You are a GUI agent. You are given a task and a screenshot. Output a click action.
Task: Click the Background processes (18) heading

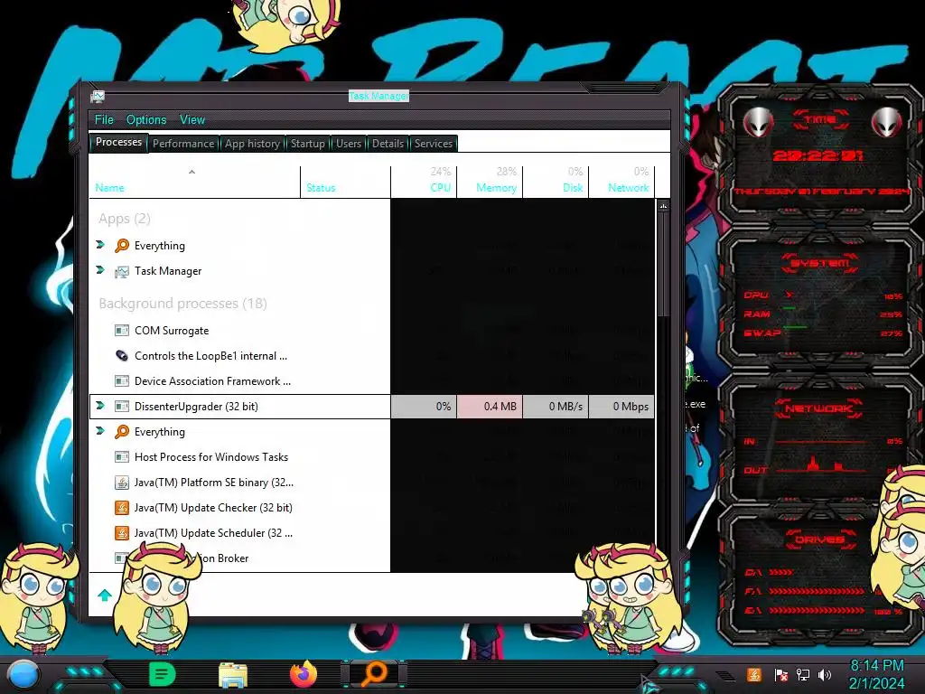click(x=182, y=304)
